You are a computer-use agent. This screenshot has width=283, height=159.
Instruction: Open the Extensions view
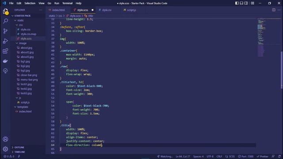click(x=5, y=51)
